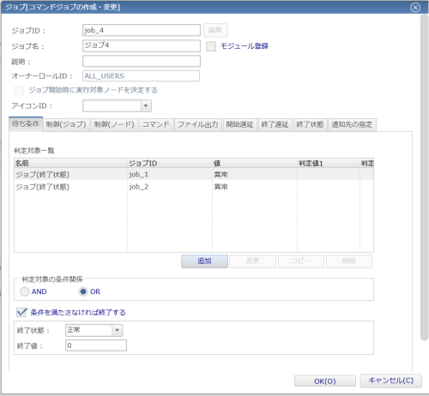Sort by the 名前 column header
429x396 pixels.
[x=70, y=163]
